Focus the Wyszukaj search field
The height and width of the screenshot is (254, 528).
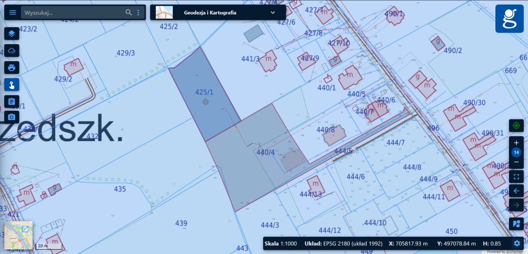(73, 12)
